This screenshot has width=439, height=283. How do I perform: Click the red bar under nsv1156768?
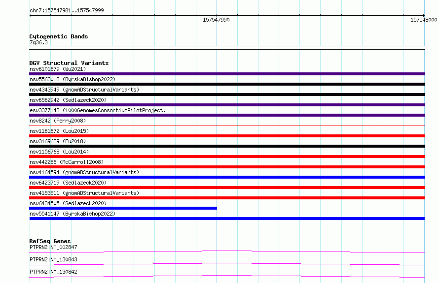(227, 157)
